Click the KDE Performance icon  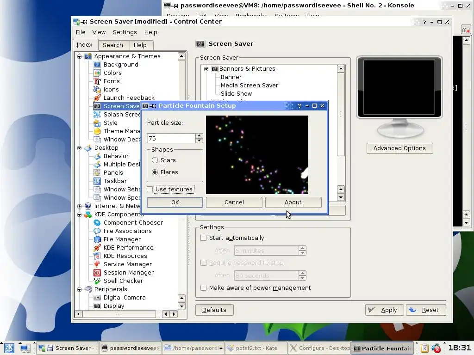97,248
